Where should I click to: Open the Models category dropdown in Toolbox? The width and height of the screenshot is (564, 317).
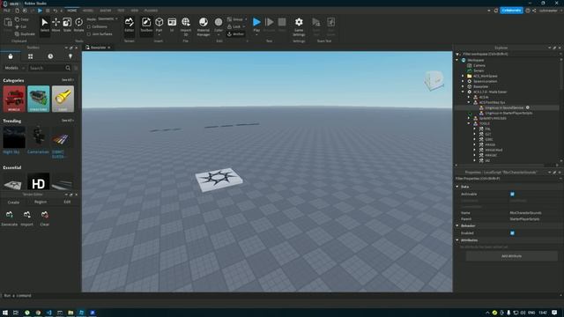[14, 68]
